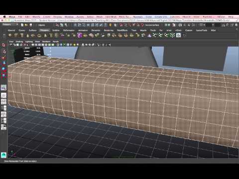Create a polygon cone from the shelf
Screen dimensions: 239x179
(x=27, y=35)
